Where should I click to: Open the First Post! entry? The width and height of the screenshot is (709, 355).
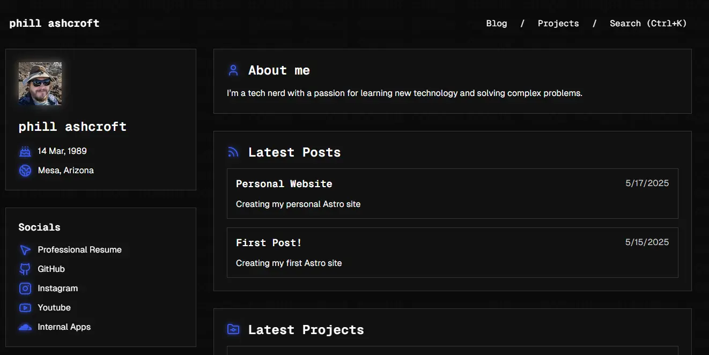[x=269, y=242]
